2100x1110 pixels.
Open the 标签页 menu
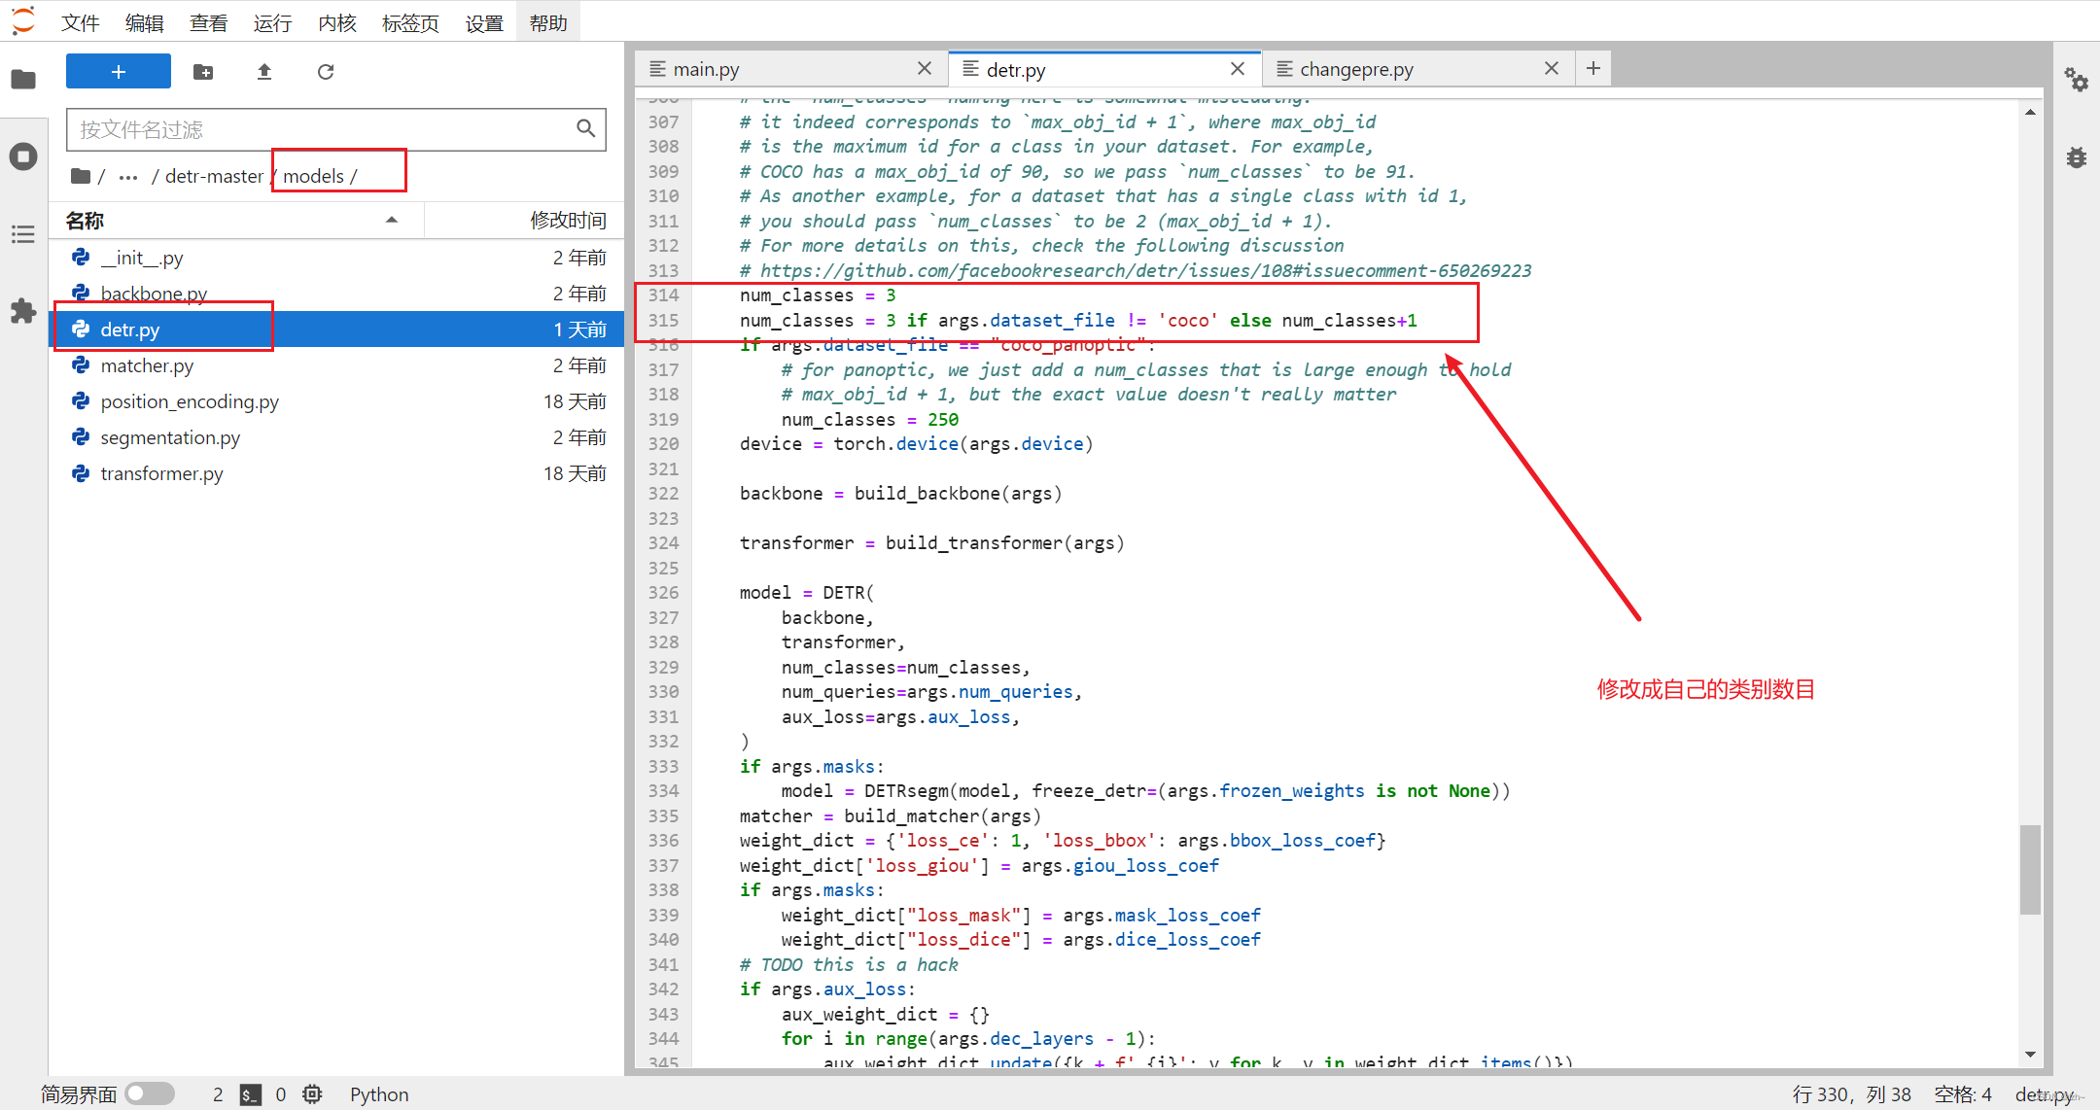(411, 22)
